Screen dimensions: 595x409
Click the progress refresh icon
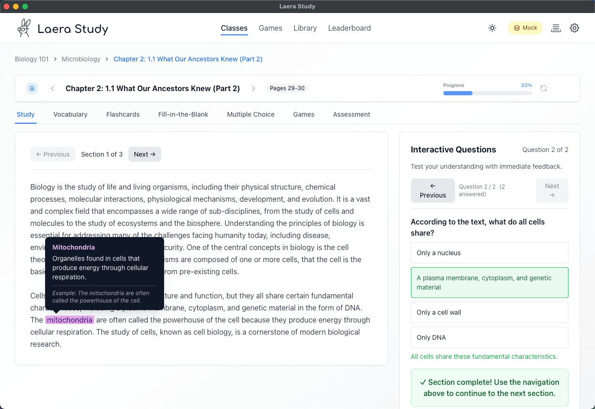point(543,88)
